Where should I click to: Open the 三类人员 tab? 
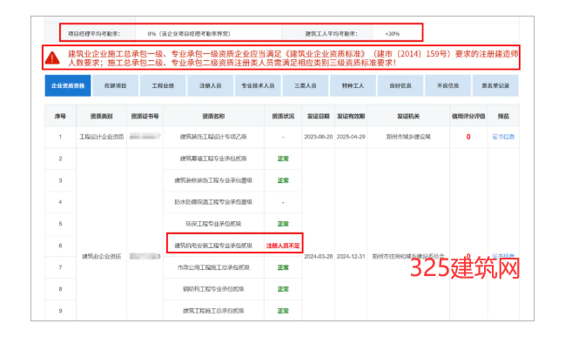point(306,85)
